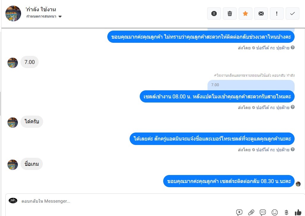Screen dimensions: 305x216
Task: Send a thumbs up like
Action: 298,212
